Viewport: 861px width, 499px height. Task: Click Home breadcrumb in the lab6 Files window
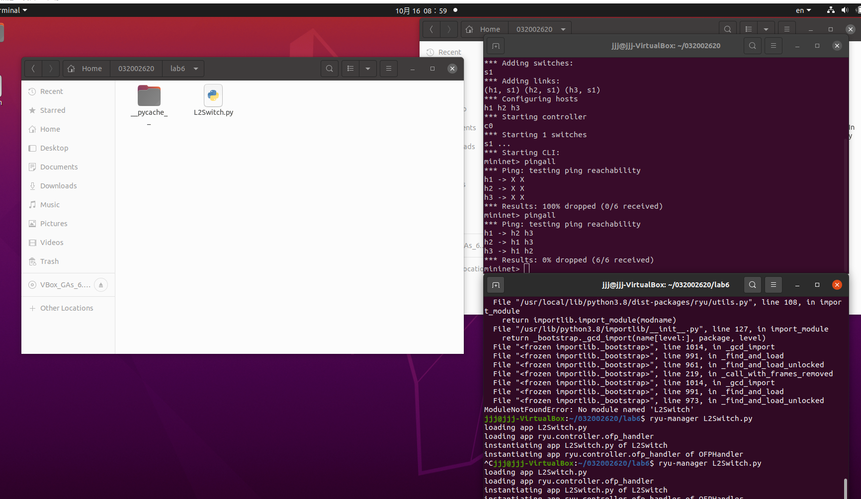click(x=85, y=69)
